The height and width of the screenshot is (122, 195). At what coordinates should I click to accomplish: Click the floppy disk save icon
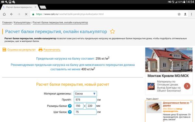coord(4,49)
